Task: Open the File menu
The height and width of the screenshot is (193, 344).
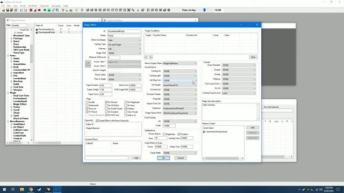Action: (x=3, y=6)
